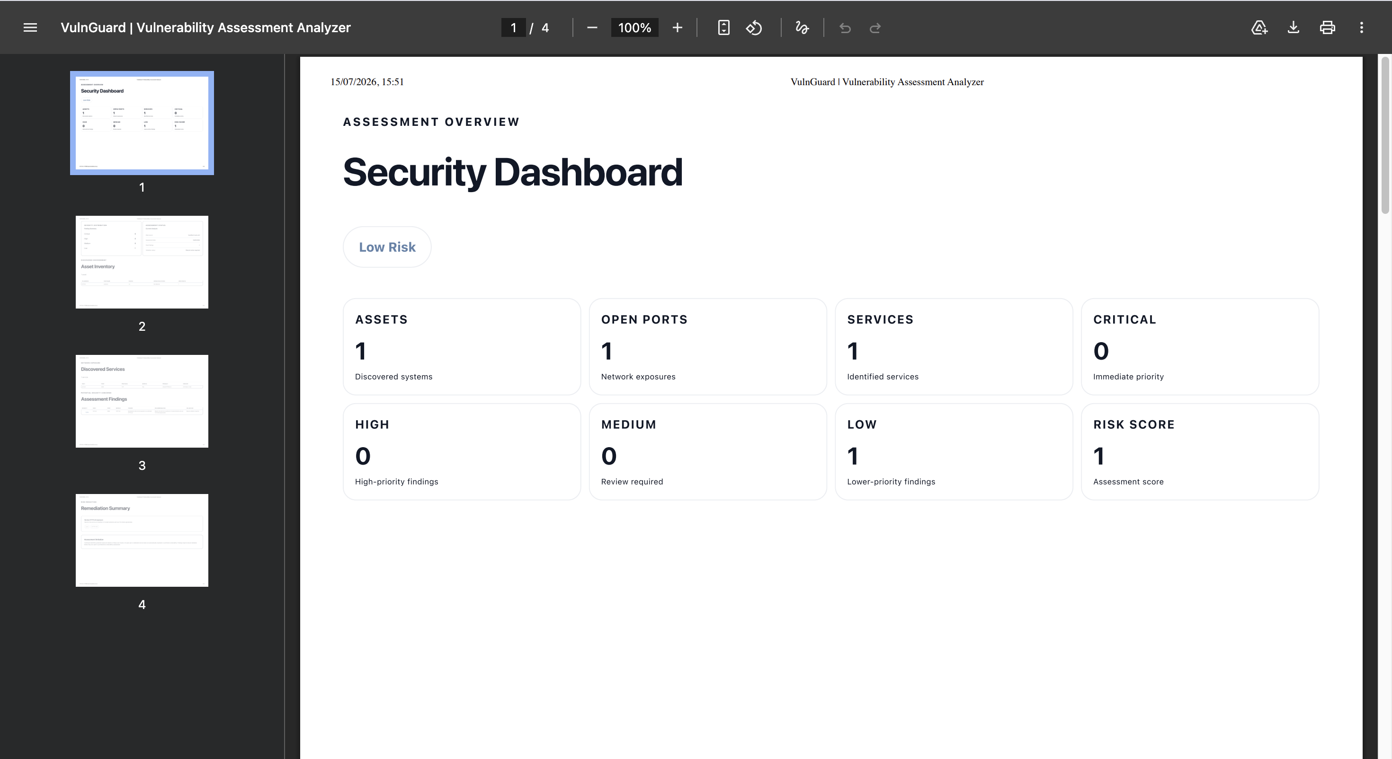Save the PDF to Google Drive
Image resolution: width=1392 pixels, height=759 pixels.
1259,27
